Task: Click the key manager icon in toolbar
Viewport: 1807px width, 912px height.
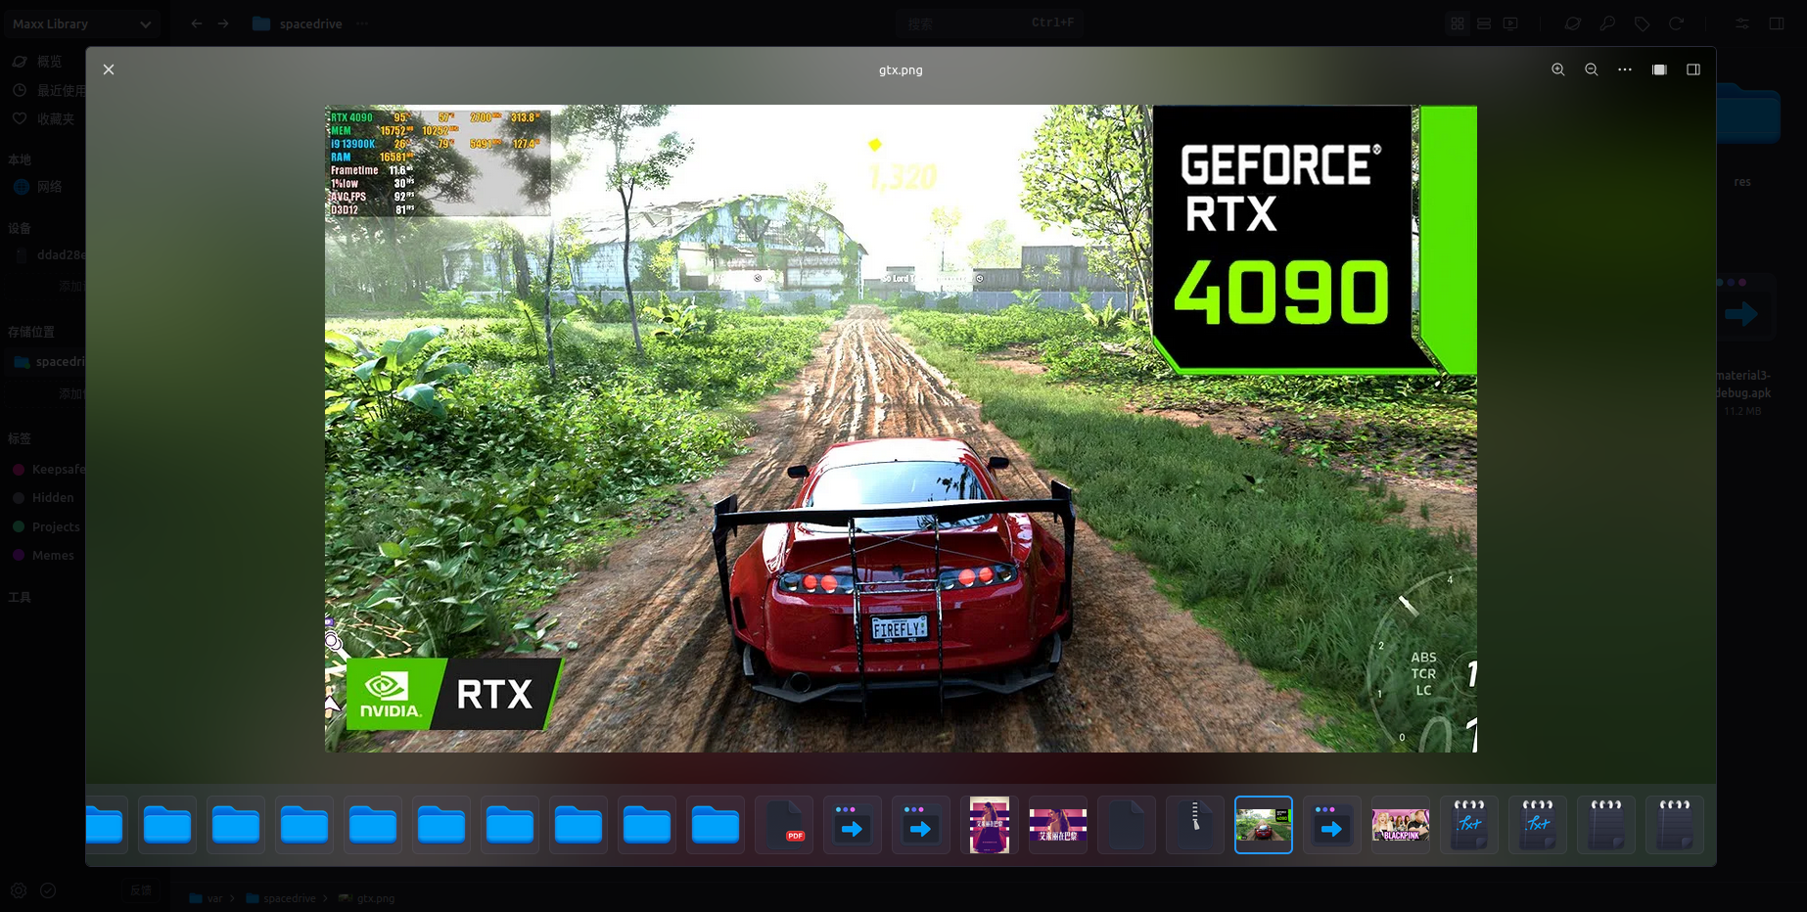Action: pyautogui.click(x=1607, y=23)
